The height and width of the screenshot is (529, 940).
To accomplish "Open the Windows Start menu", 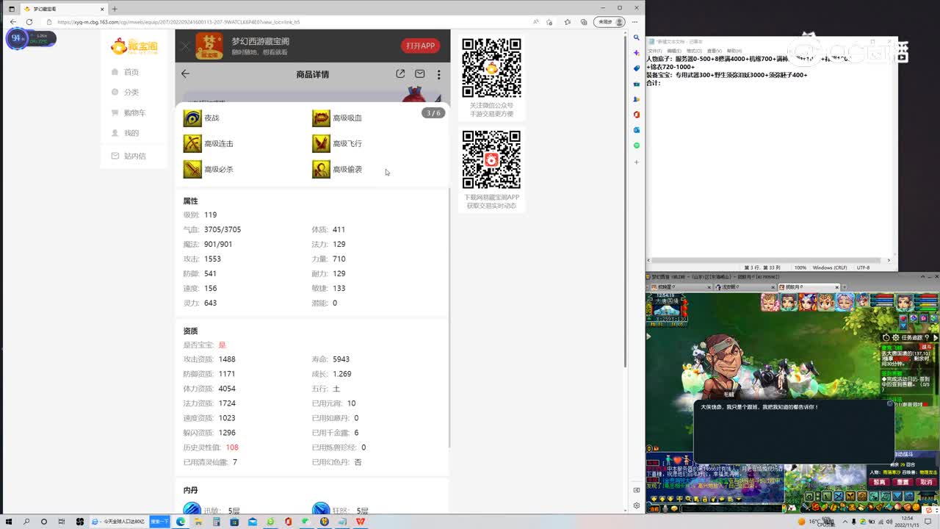I will tap(10, 522).
